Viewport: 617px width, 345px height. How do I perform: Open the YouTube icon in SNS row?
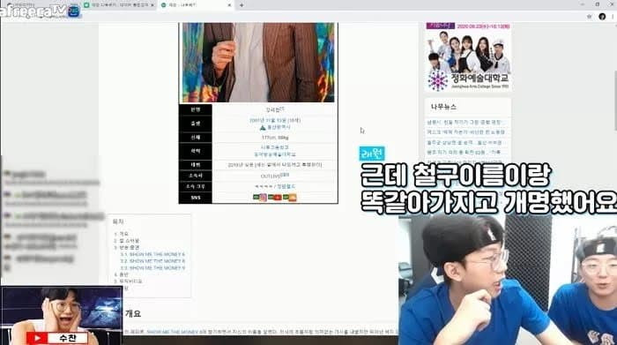[x=278, y=198]
